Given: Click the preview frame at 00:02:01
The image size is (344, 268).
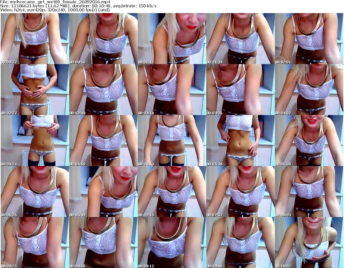Looking at the screenshot, I should coord(309,39).
